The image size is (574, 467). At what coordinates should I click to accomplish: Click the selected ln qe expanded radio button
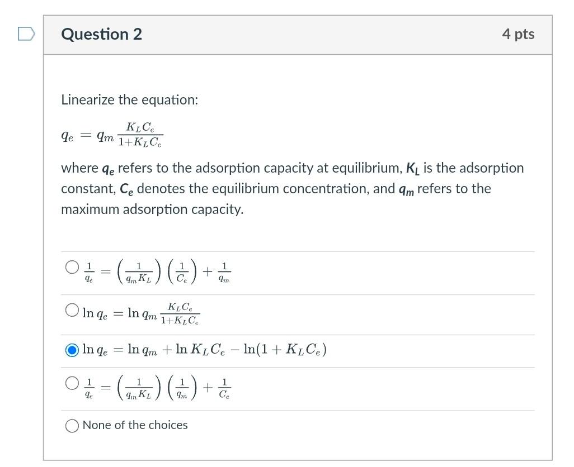coord(72,350)
